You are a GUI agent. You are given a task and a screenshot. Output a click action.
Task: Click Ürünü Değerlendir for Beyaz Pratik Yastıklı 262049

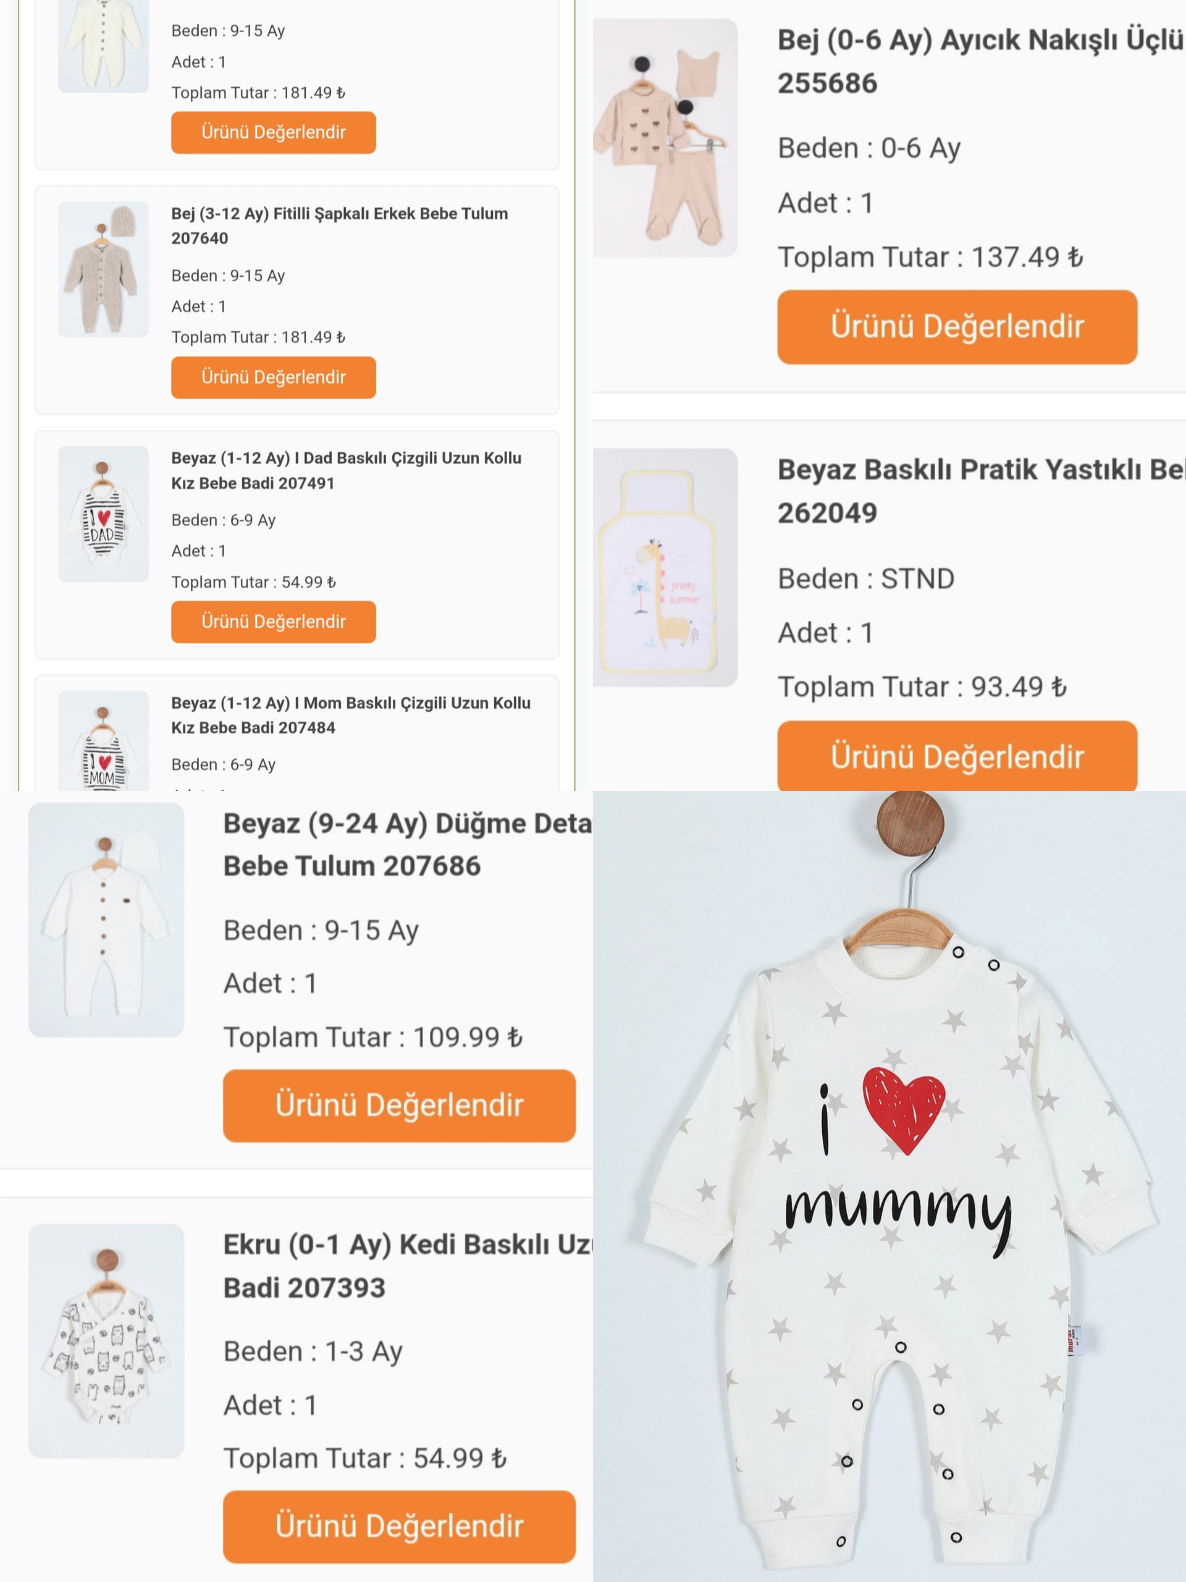pyautogui.click(x=956, y=756)
